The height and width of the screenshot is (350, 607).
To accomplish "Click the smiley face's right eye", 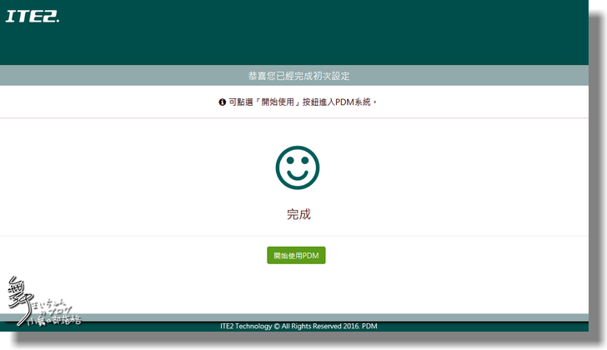I will tap(306, 160).
